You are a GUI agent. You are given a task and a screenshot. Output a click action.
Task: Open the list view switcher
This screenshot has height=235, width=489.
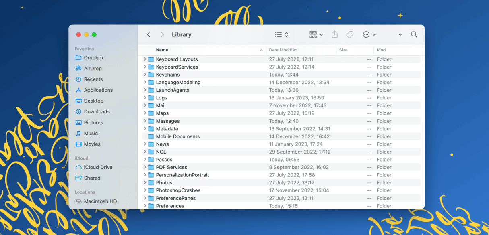pyautogui.click(x=282, y=35)
